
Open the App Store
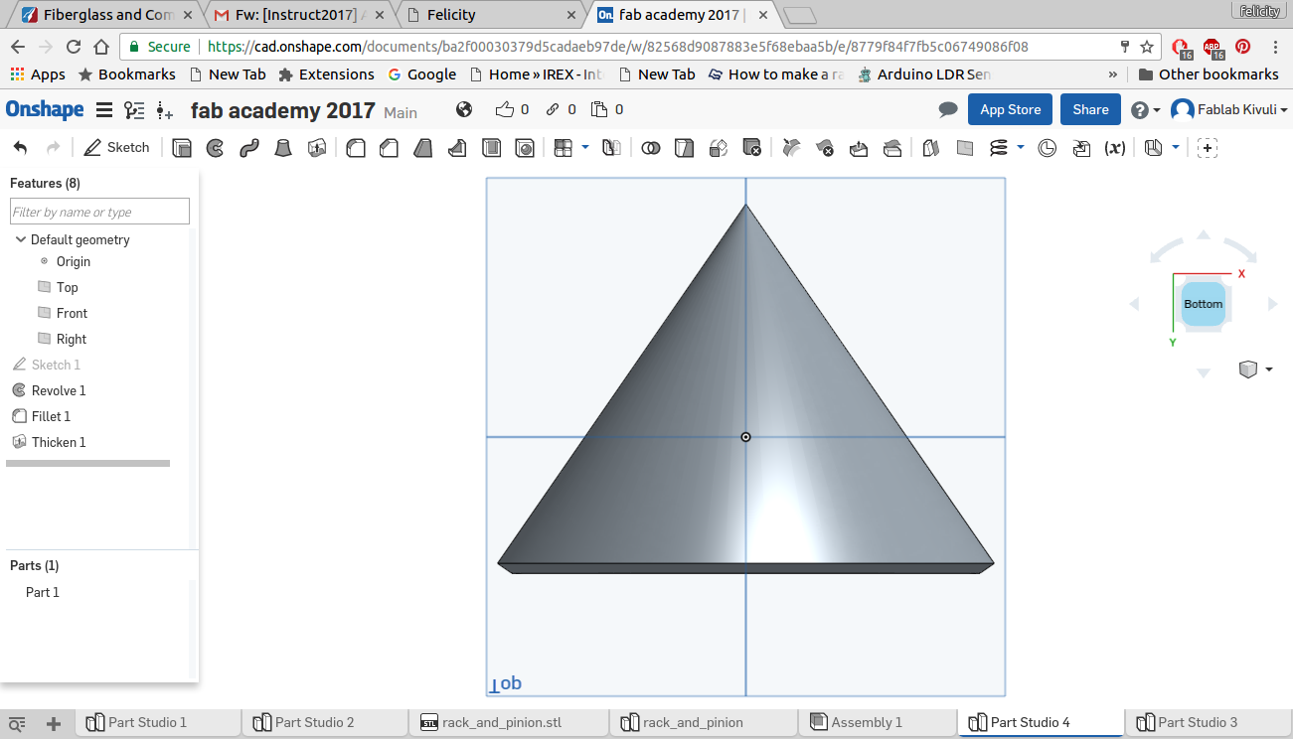[1011, 110]
